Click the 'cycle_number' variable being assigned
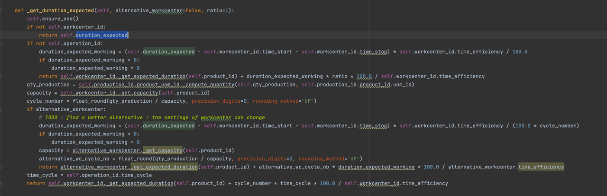This screenshot has height=196, width=607. point(45,101)
